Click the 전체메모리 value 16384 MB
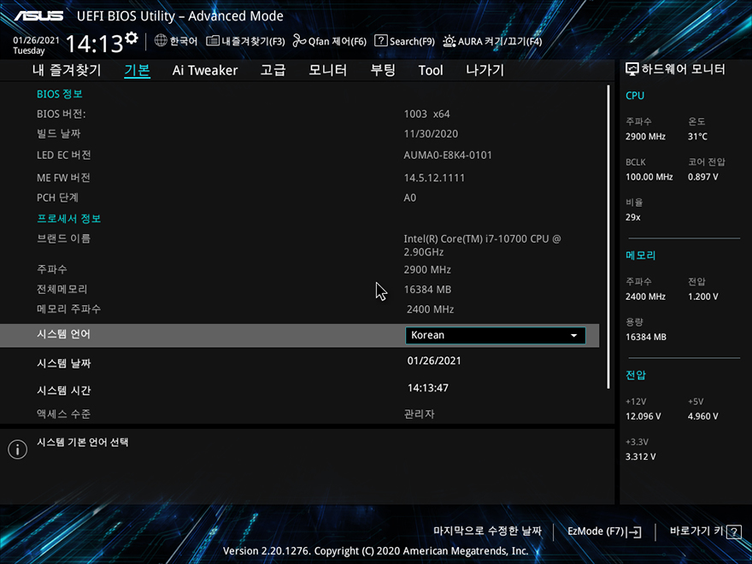The height and width of the screenshot is (564, 752). (x=427, y=289)
